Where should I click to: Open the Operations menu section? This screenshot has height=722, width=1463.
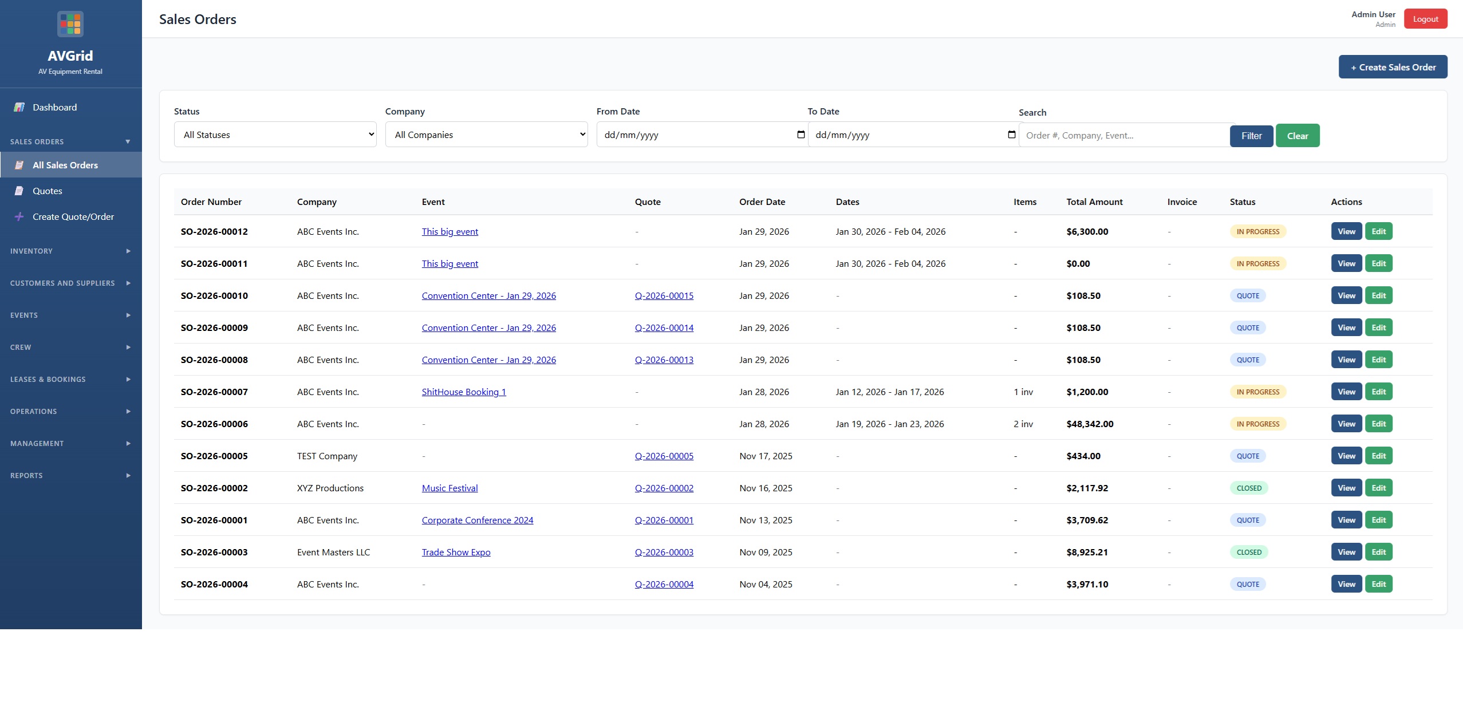click(x=34, y=411)
